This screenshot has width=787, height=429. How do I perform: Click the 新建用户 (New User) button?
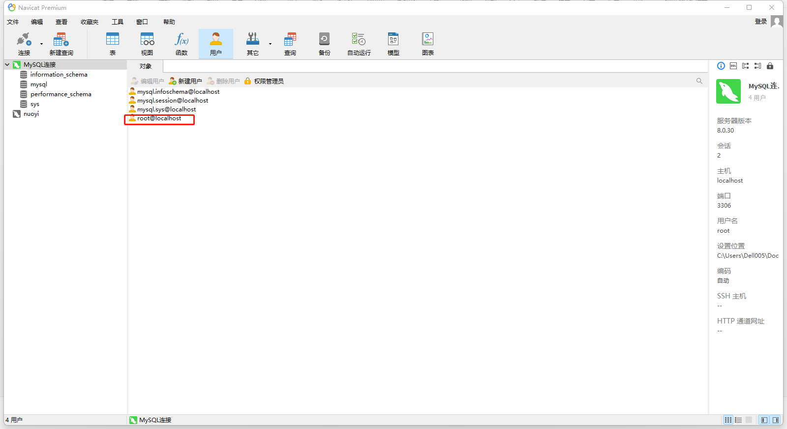[x=185, y=81]
